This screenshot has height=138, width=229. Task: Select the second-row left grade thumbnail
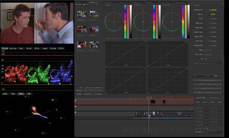(82, 29)
